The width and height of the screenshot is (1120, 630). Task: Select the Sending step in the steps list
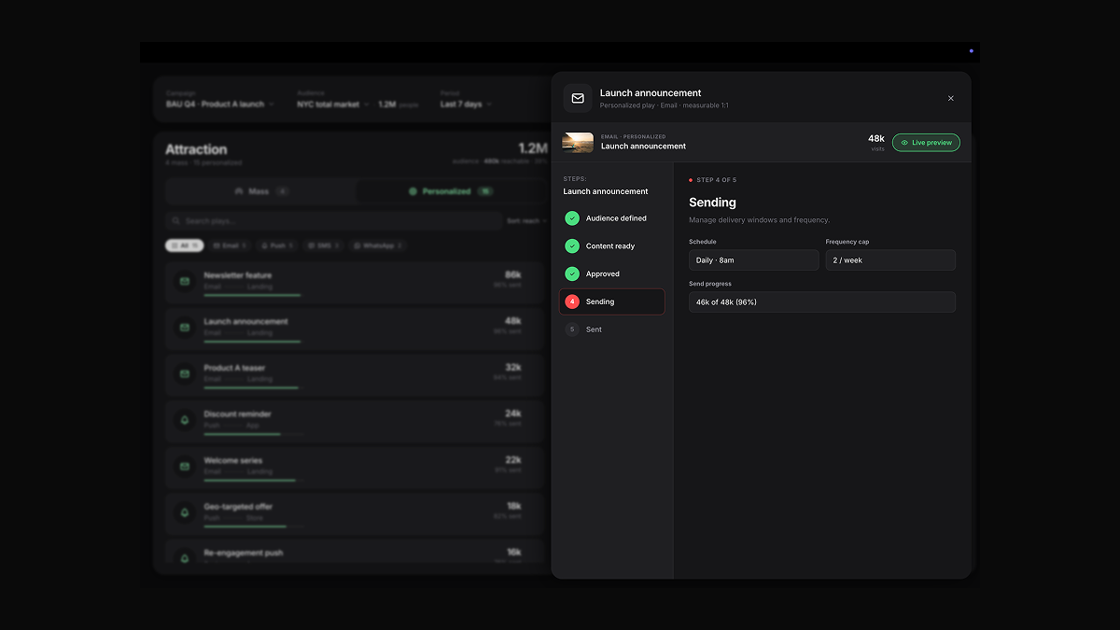tap(611, 301)
